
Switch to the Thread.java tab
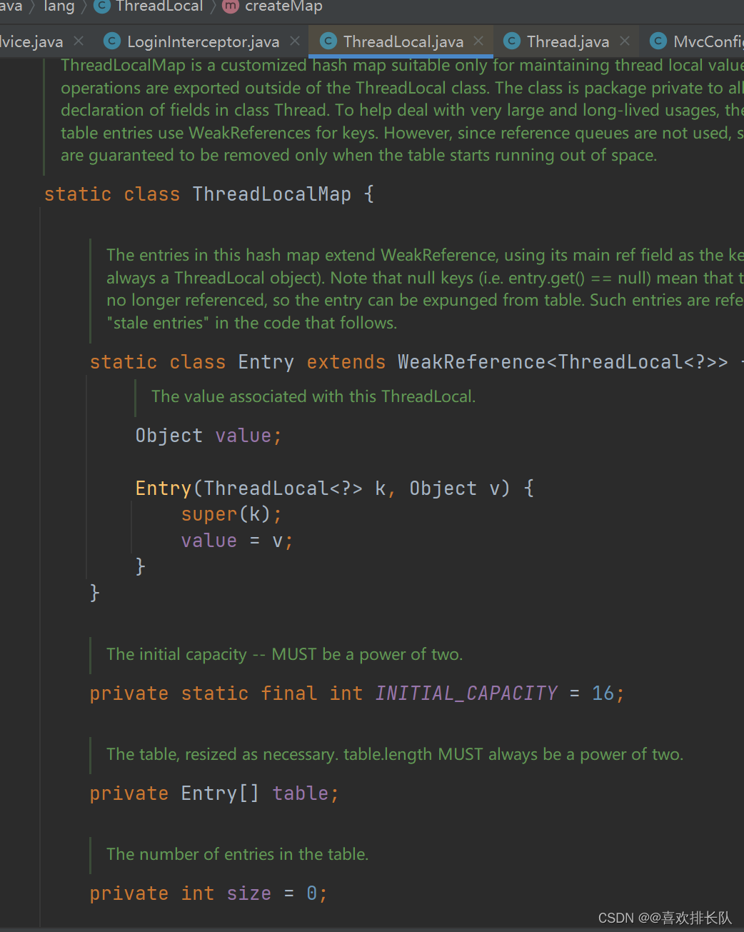568,41
